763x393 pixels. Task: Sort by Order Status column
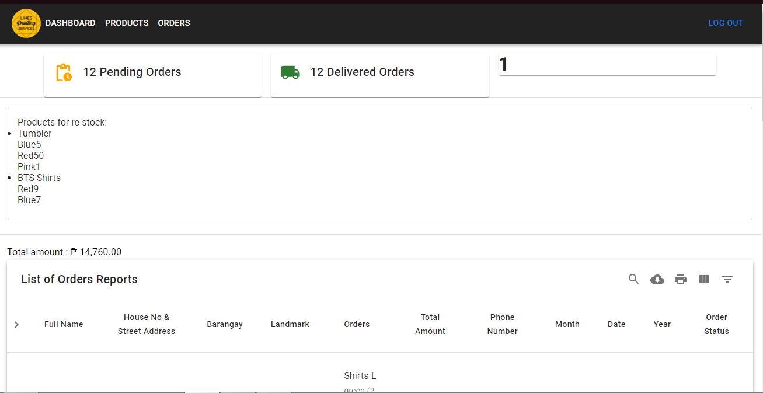(x=716, y=324)
